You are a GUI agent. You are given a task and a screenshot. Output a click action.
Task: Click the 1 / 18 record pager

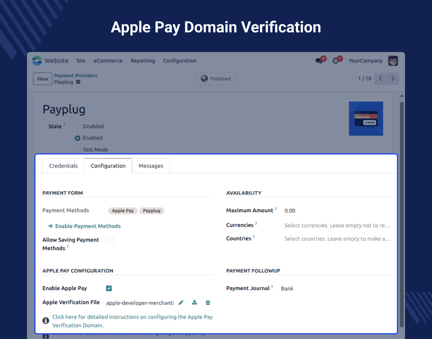point(364,79)
